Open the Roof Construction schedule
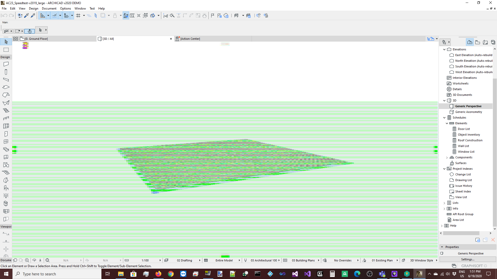 (x=470, y=140)
